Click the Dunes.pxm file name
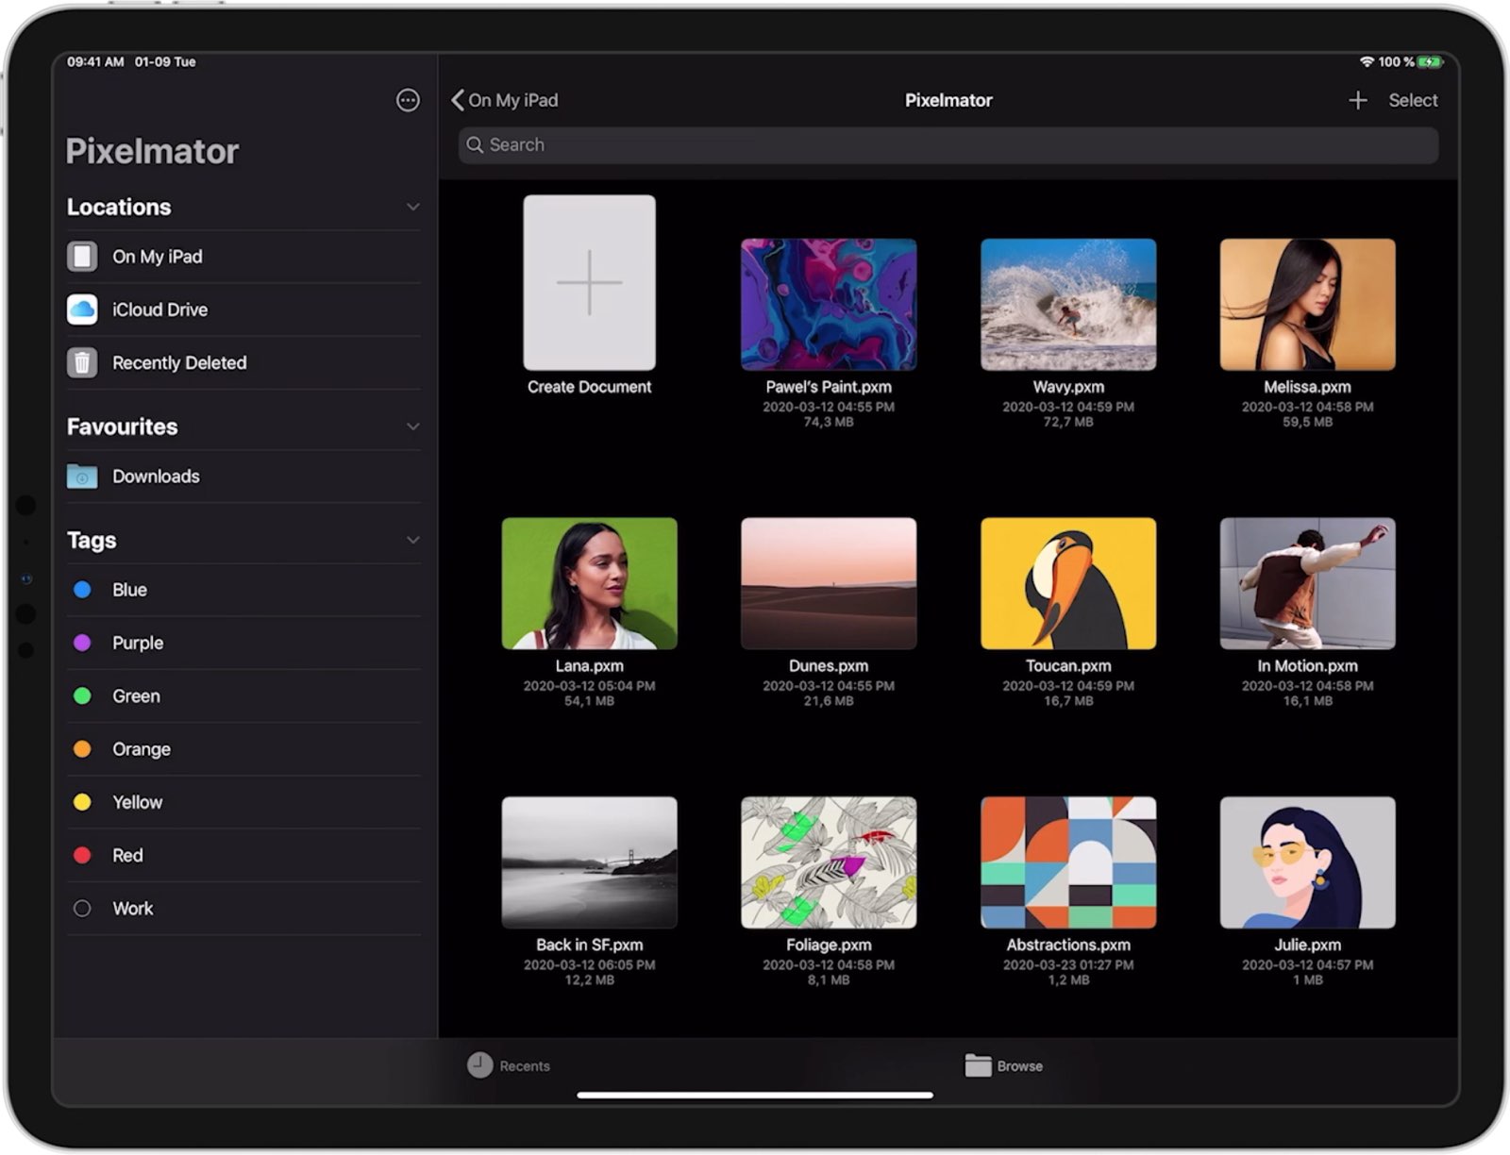 click(x=829, y=666)
